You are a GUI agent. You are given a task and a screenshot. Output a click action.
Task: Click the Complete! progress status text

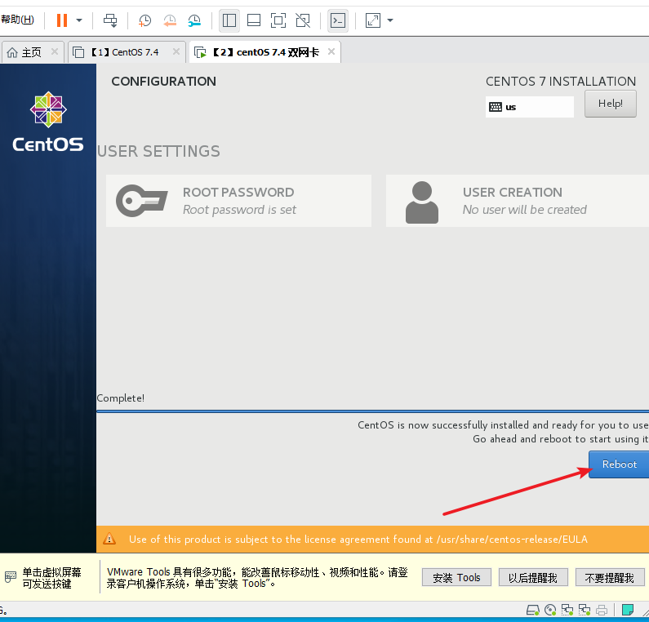click(121, 398)
